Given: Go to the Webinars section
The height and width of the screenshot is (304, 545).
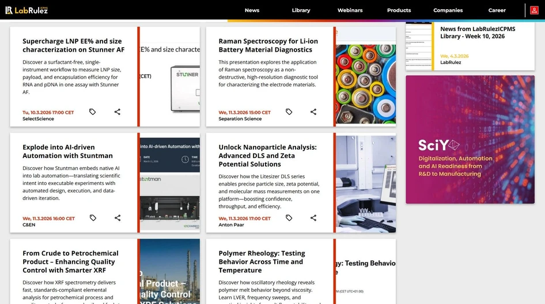Looking at the screenshot, I should [x=350, y=10].
